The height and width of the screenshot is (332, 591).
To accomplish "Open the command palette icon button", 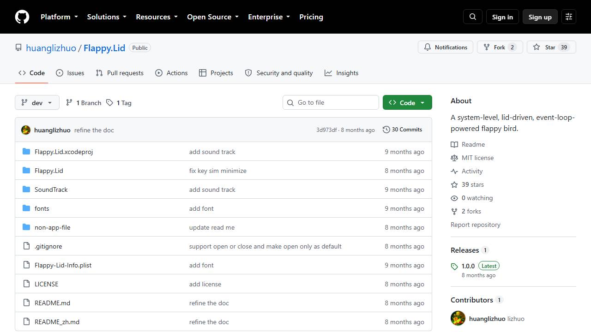I will pos(569,17).
